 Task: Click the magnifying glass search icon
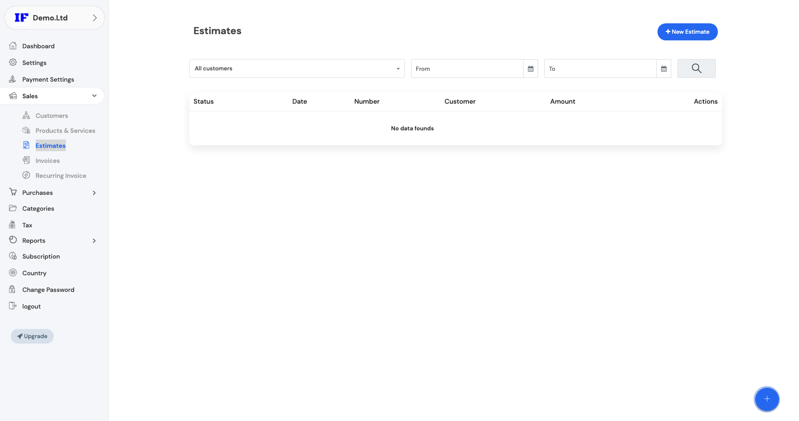pos(696,68)
